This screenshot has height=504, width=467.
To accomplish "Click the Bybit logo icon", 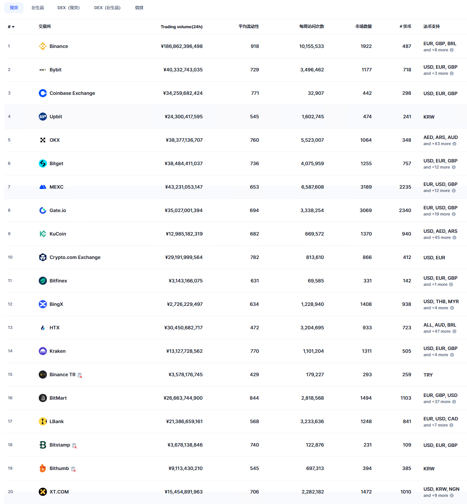I will tap(43, 70).
